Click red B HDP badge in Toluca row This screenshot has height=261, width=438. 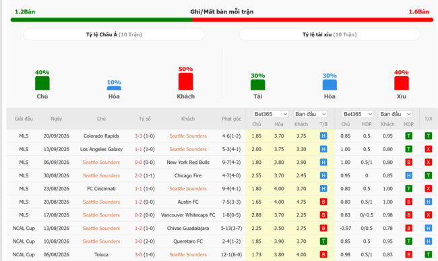[x=408, y=254]
